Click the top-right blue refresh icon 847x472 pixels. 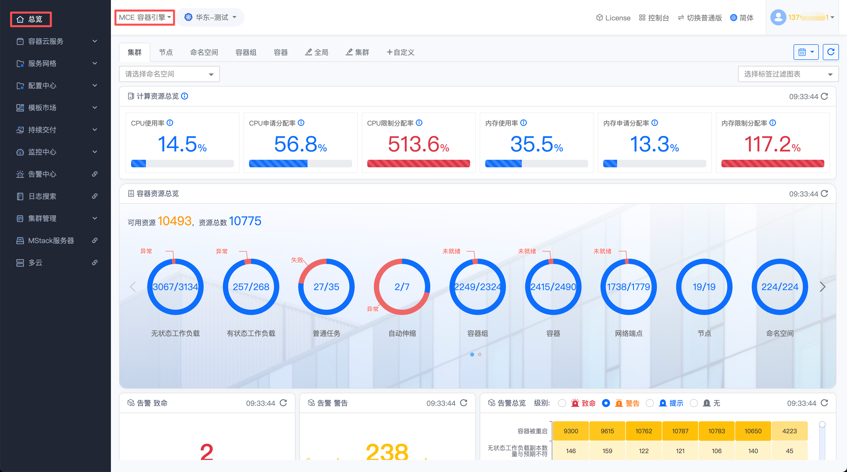[831, 52]
